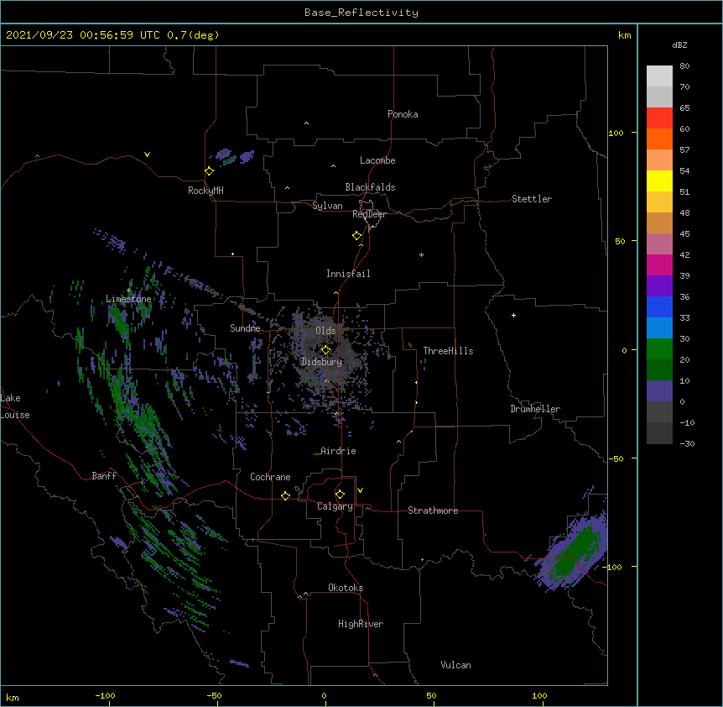Click the yellow marker below Cochrane
723x707 pixels.
pos(285,495)
